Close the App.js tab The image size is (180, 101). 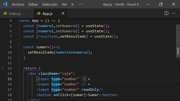(x=63, y=13)
